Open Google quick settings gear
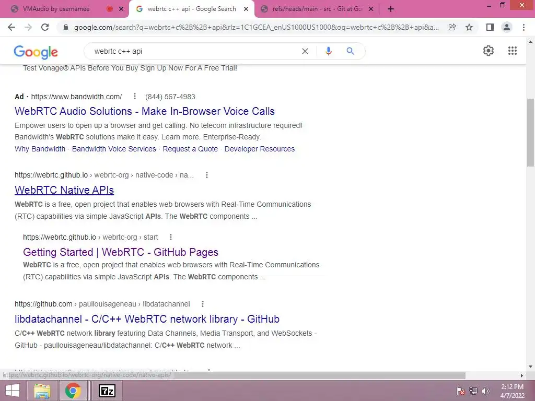535x401 pixels. [489, 51]
